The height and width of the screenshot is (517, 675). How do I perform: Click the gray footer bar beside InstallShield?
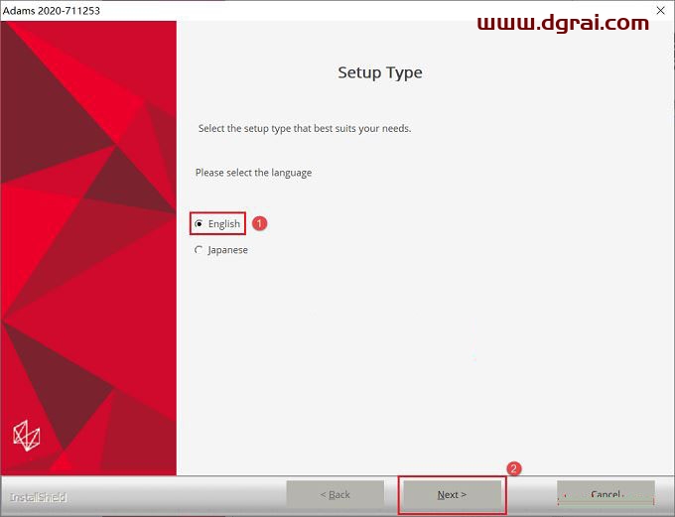(179, 496)
